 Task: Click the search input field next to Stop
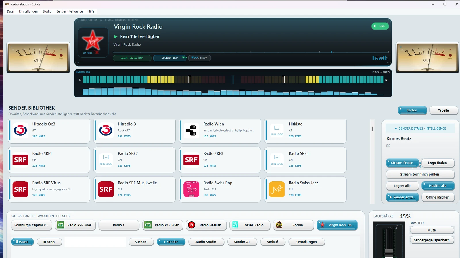(x=95, y=242)
